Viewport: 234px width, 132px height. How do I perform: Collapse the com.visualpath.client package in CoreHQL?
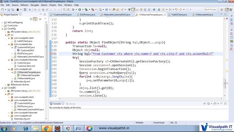(9, 38)
